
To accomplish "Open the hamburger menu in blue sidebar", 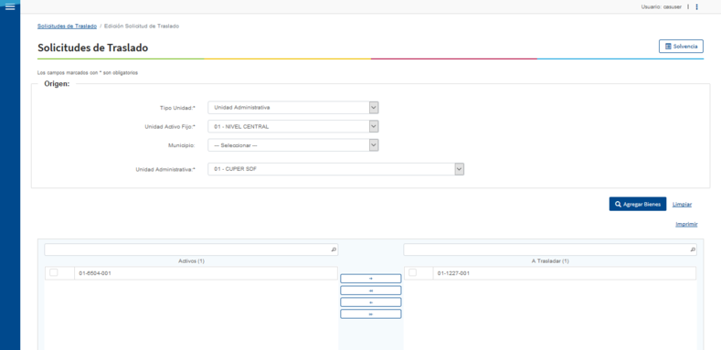I will 10,6.
